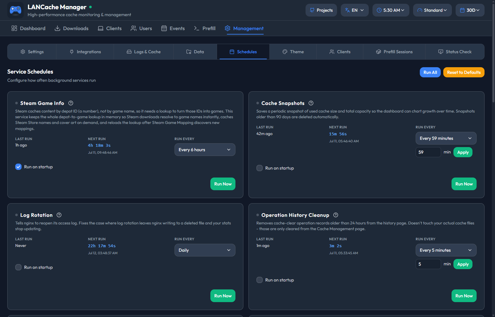
Task: Click the Downloads arrow icon
Action: point(57,28)
